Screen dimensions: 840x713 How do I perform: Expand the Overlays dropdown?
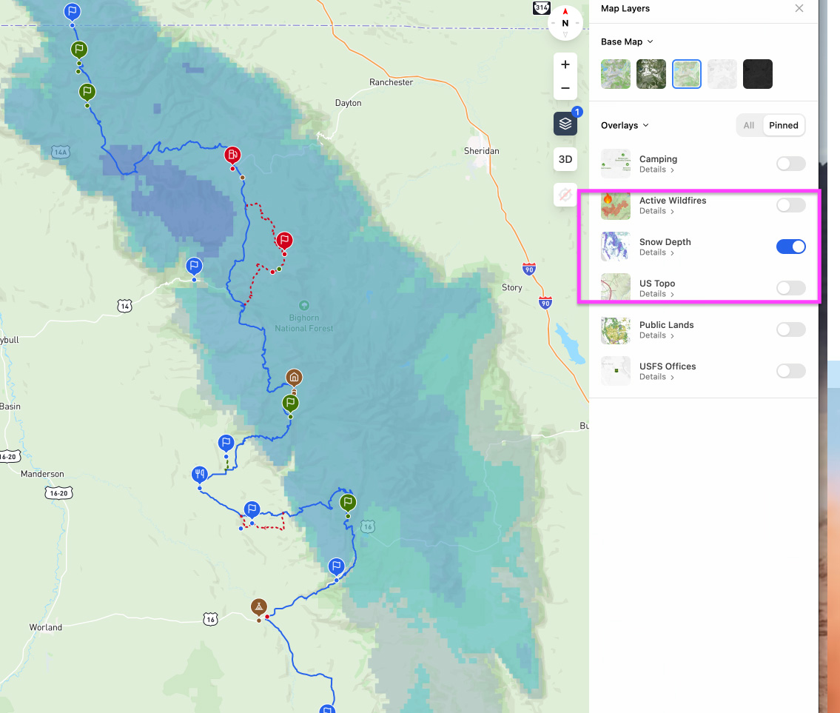pyautogui.click(x=625, y=125)
